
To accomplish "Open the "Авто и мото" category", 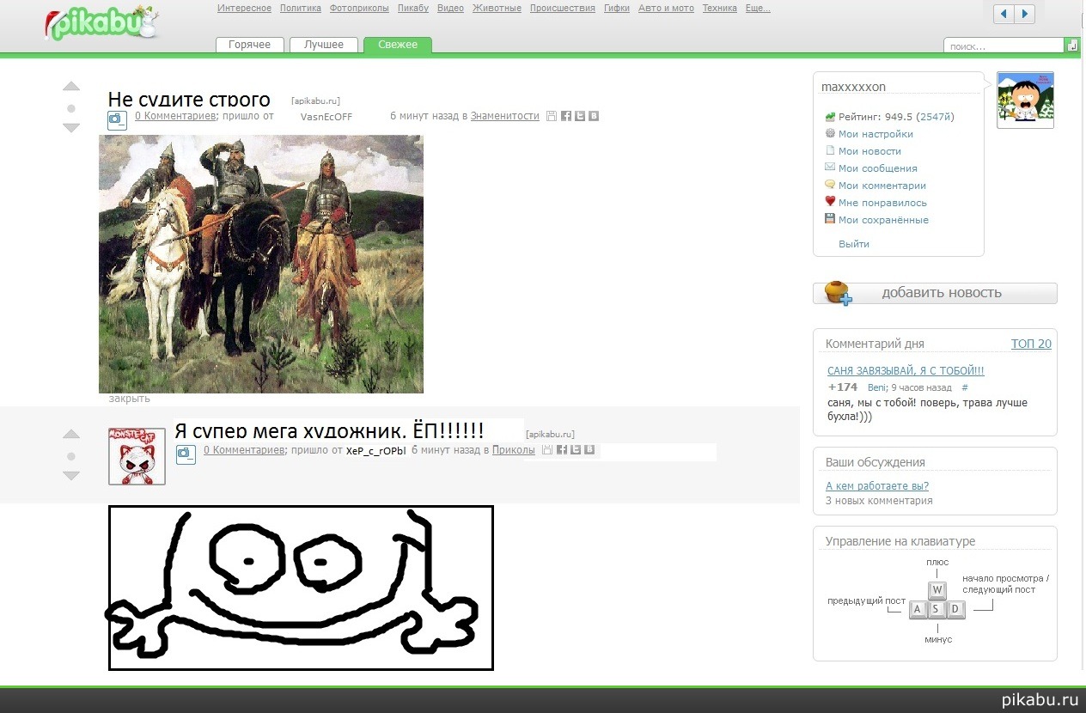I will 666,9.
